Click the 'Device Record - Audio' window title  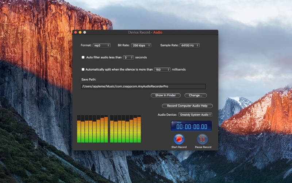145,32
